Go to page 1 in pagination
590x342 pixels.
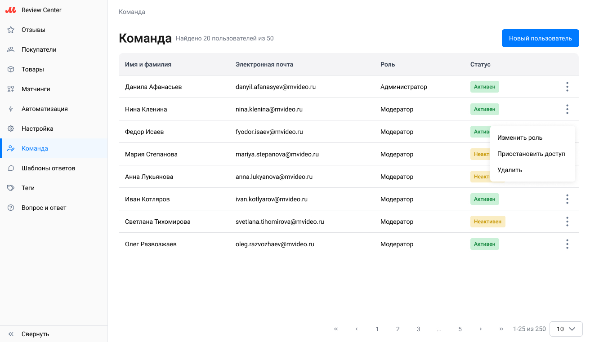coord(377,329)
